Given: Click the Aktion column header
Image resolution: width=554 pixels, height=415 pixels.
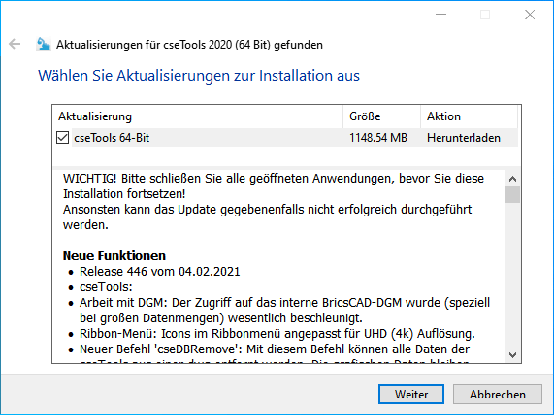Looking at the screenshot, I should point(443,116).
